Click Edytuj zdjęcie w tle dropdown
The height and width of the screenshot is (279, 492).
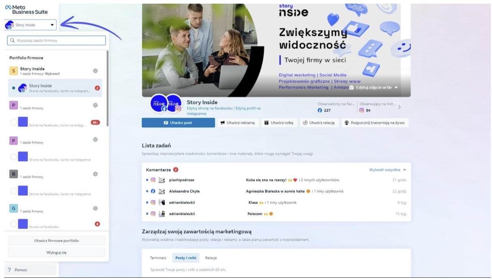(374, 87)
